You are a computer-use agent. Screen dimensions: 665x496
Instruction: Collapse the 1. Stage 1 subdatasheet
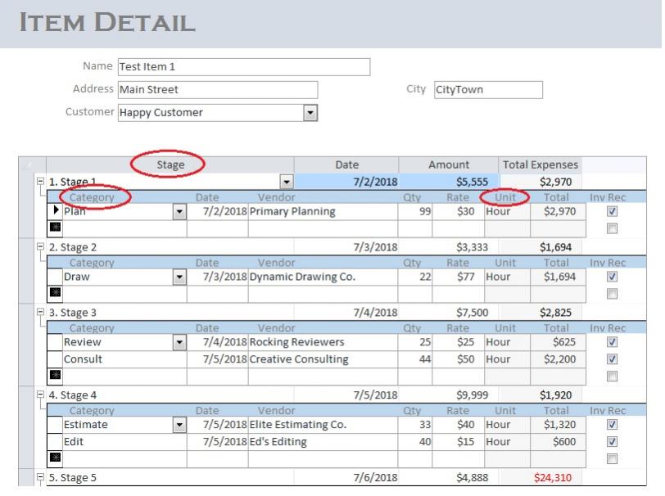[40, 182]
